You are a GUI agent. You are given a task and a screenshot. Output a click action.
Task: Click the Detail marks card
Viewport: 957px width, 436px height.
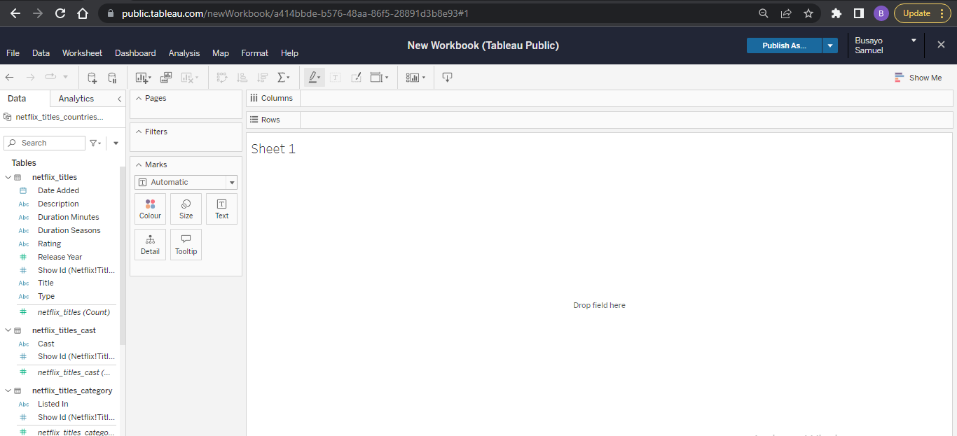(150, 244)
